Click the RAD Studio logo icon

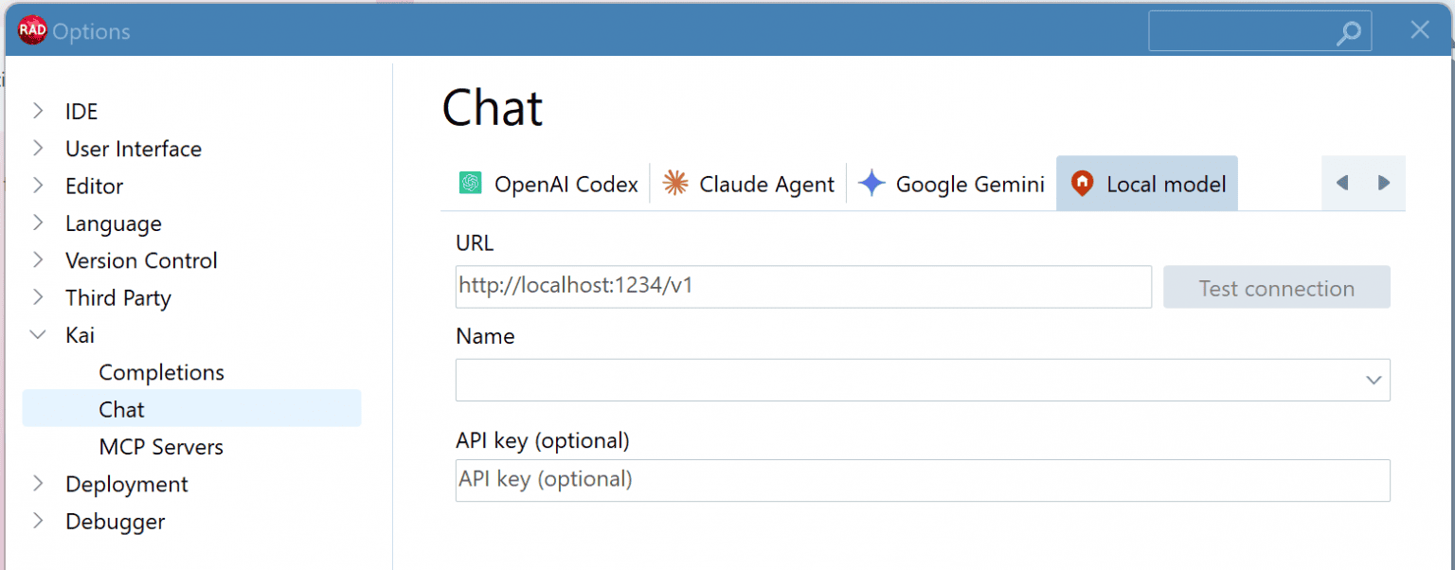click(32, 30)
